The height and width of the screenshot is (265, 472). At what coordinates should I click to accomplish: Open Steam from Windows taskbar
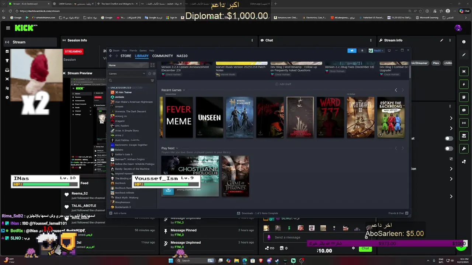(277, 261)
